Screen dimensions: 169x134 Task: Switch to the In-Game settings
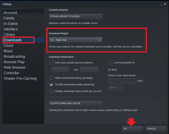[x=11, y=23]
